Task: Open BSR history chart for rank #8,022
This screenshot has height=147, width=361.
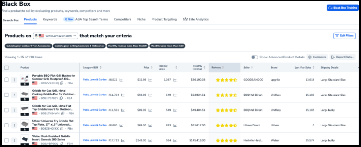Action: tap(121, 80)
